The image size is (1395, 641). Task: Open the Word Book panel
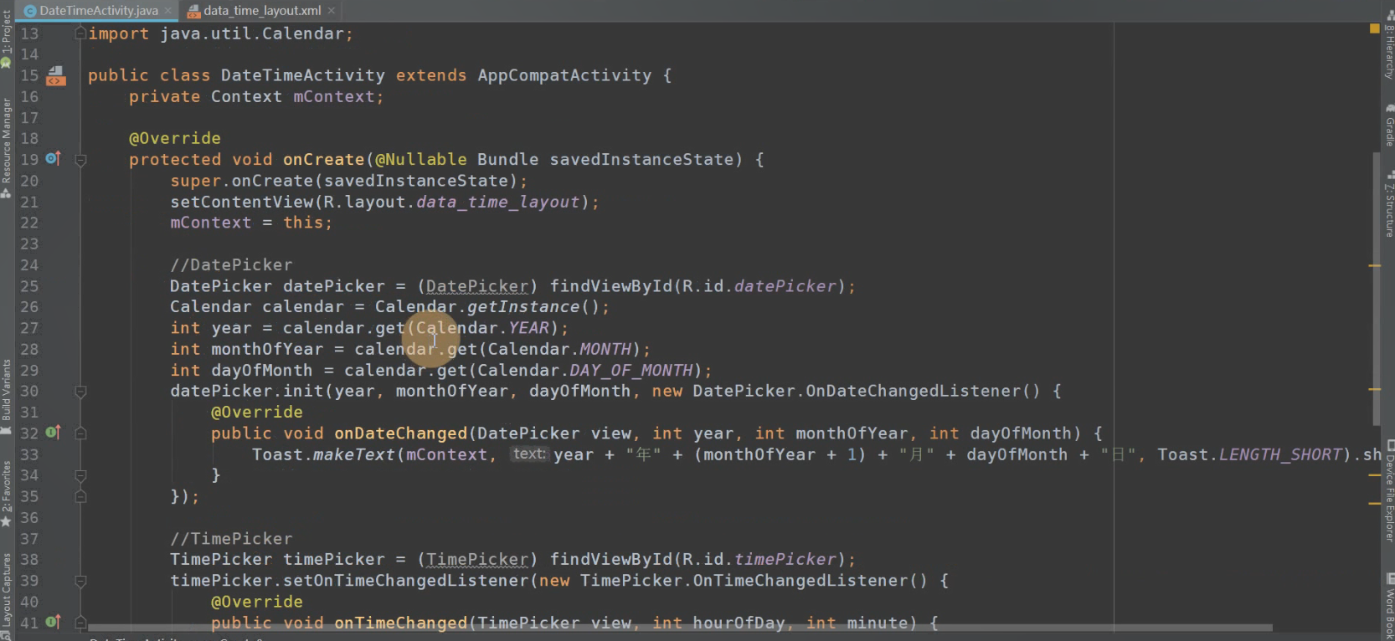pyautogui.click(x=1388, y=608)
